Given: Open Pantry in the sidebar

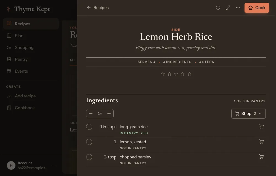Looking at the screenshot, I should [31, 59].
